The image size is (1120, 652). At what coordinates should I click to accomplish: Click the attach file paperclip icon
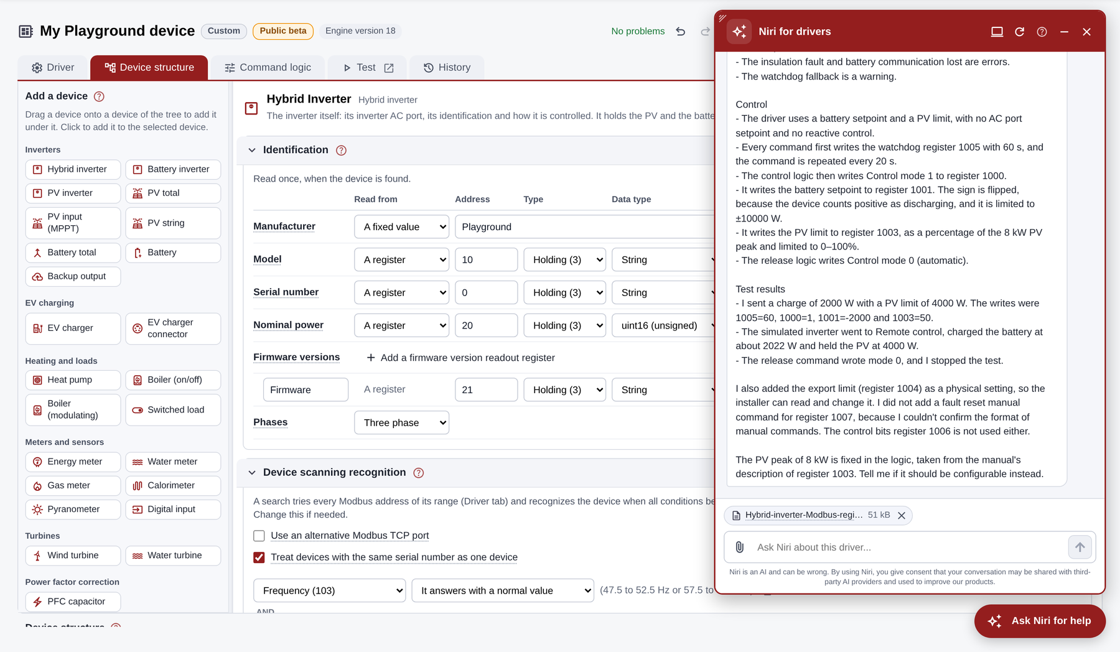[740, 547]
